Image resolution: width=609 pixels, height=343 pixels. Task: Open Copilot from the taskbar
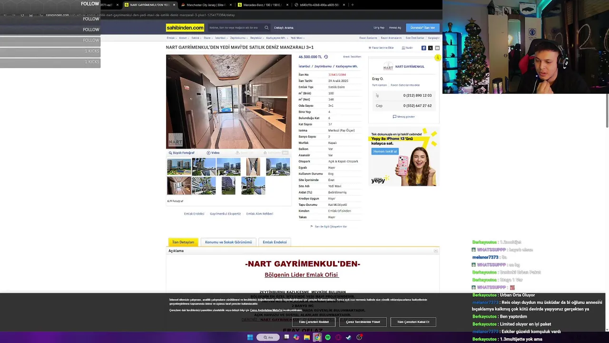pos(296,337)
